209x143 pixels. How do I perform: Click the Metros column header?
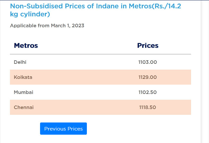click(x=26, y=46)
